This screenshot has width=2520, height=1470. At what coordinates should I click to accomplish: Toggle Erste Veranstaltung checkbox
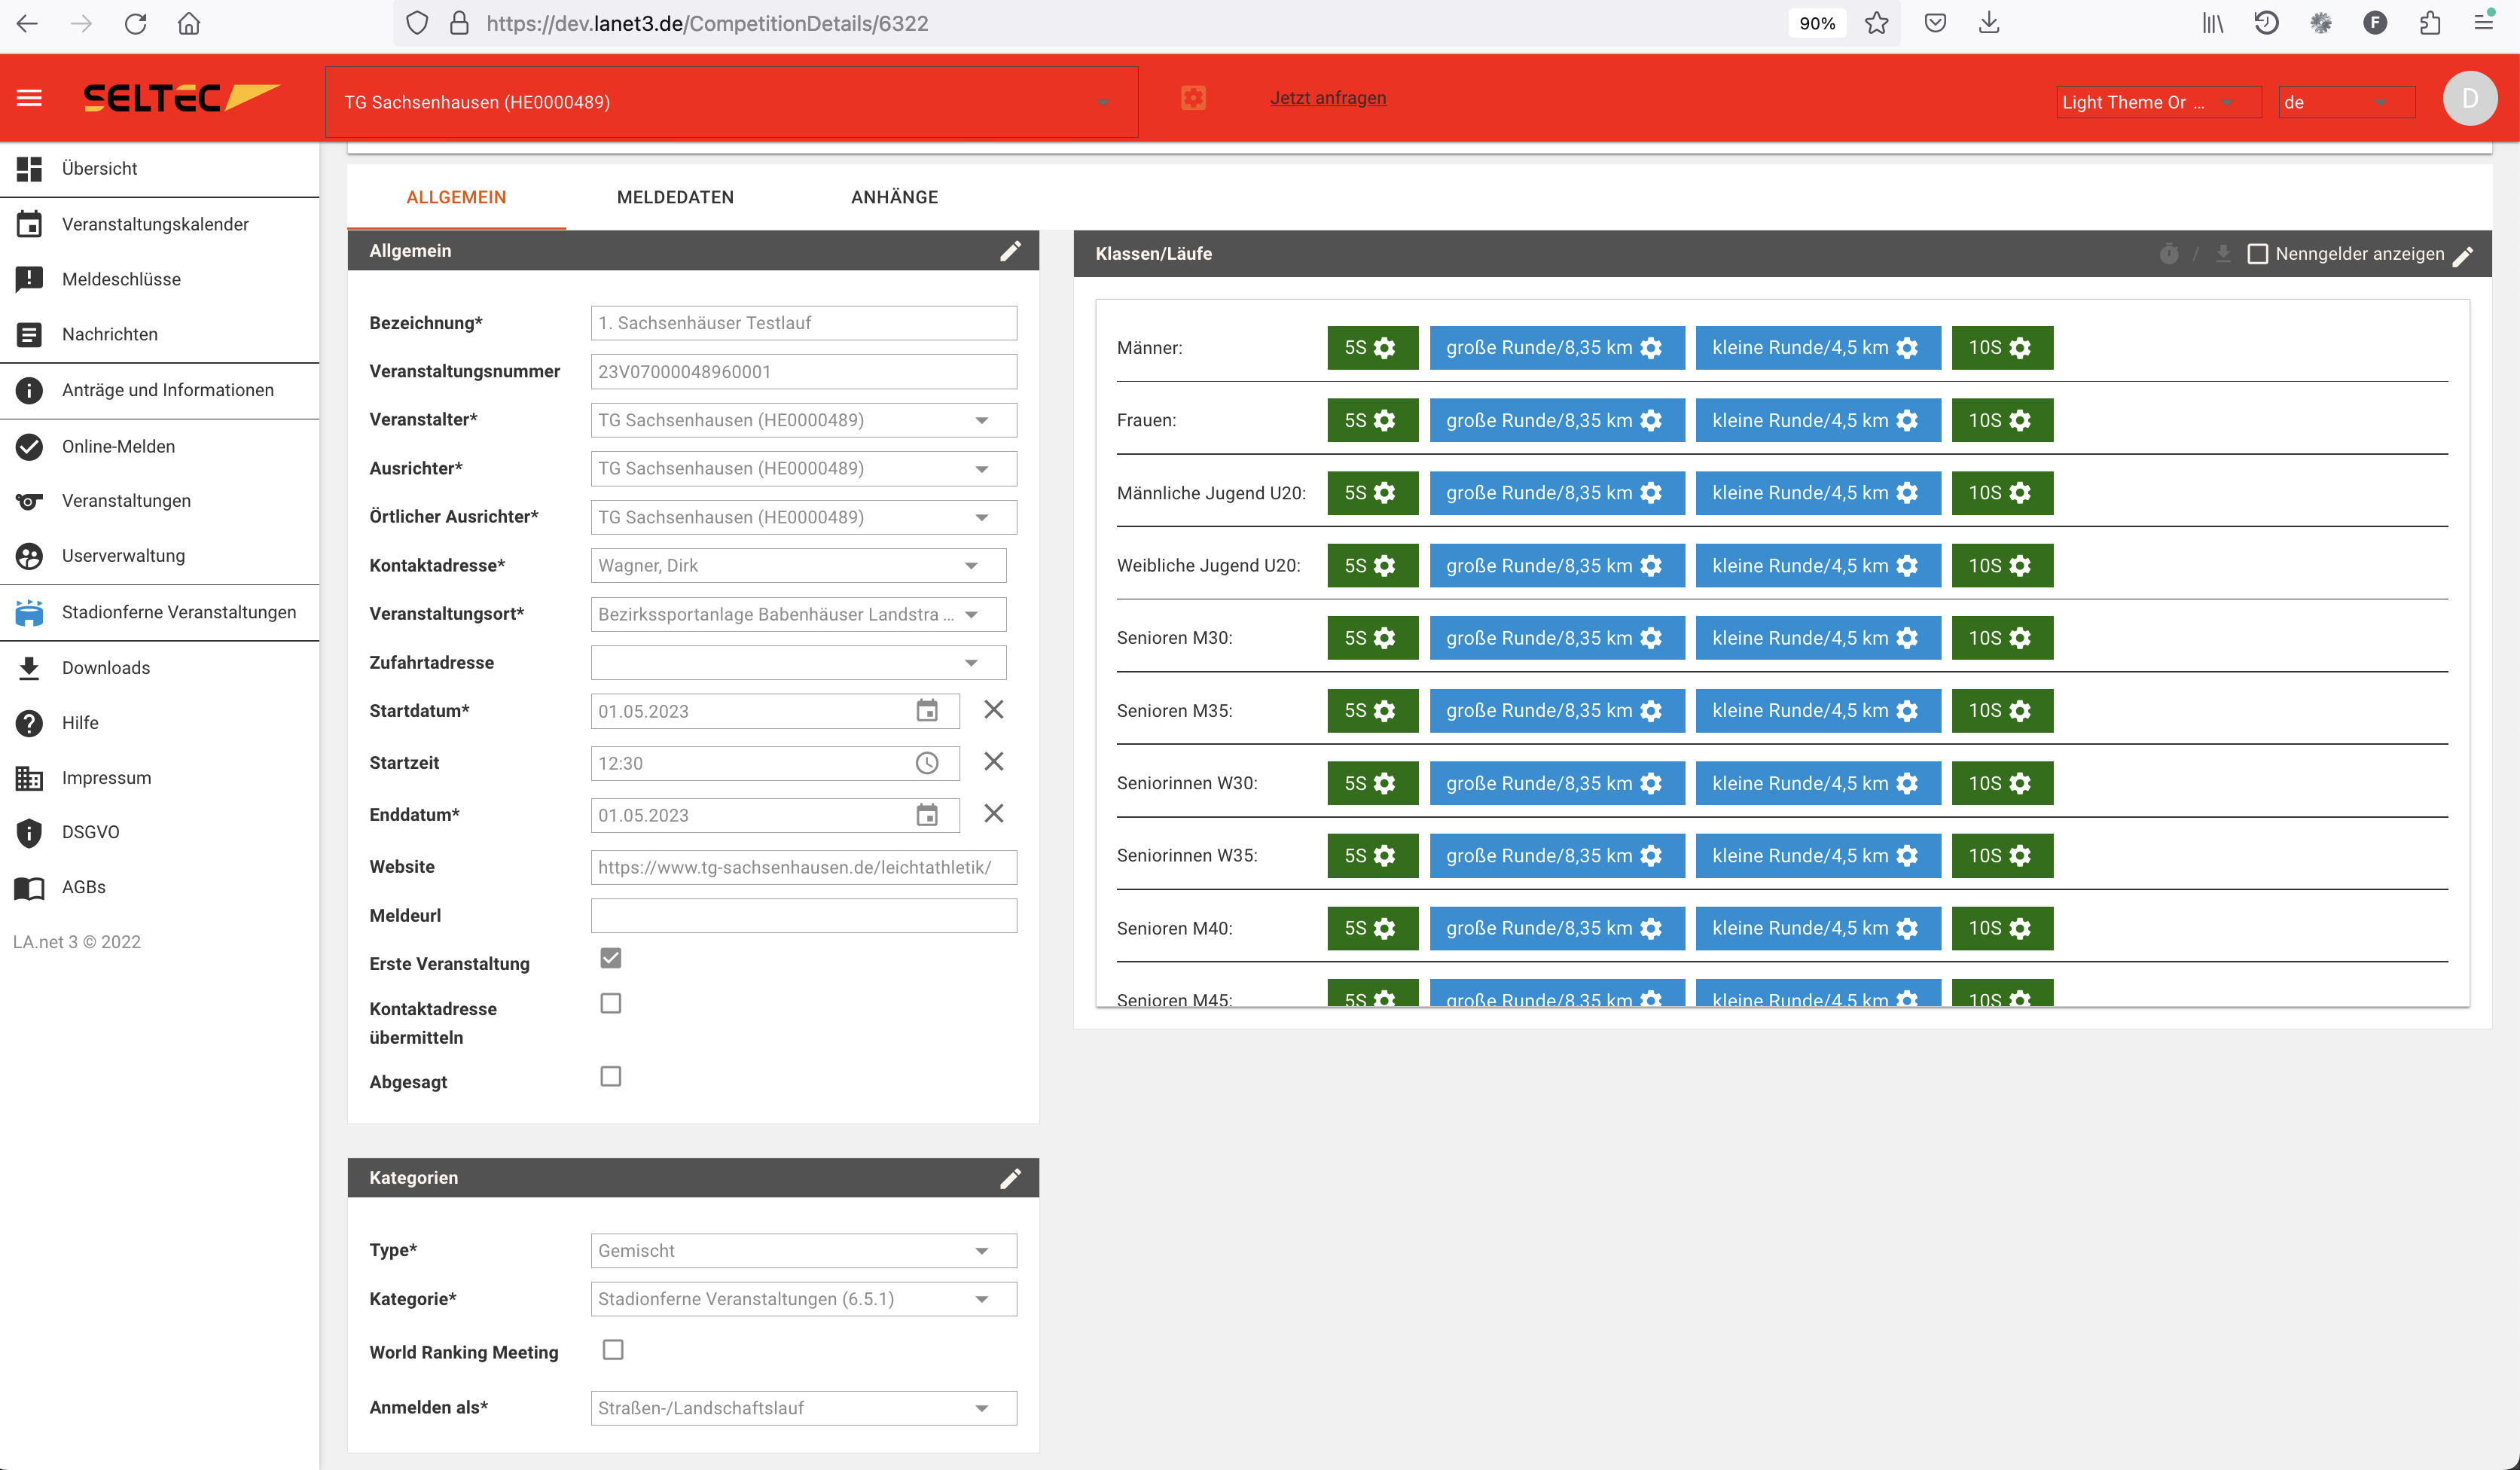(611, 958)
